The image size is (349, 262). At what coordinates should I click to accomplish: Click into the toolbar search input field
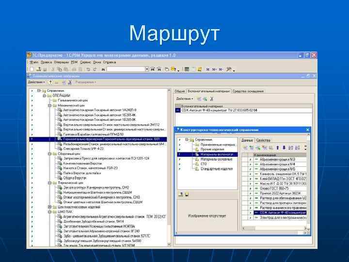[x=126, y=69]
